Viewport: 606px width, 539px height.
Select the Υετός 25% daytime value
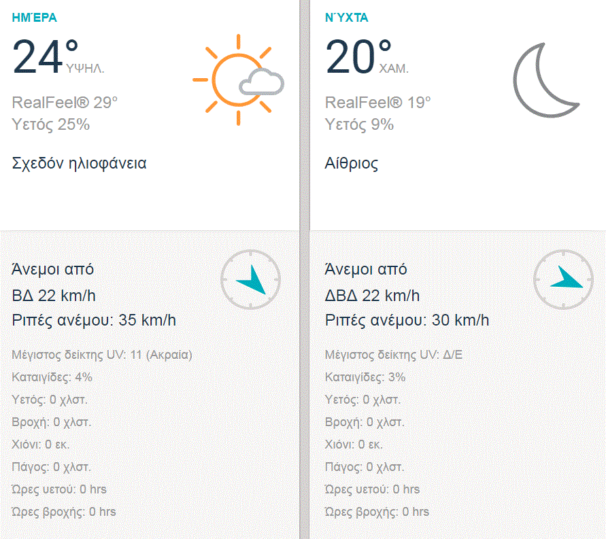(51, 124)
